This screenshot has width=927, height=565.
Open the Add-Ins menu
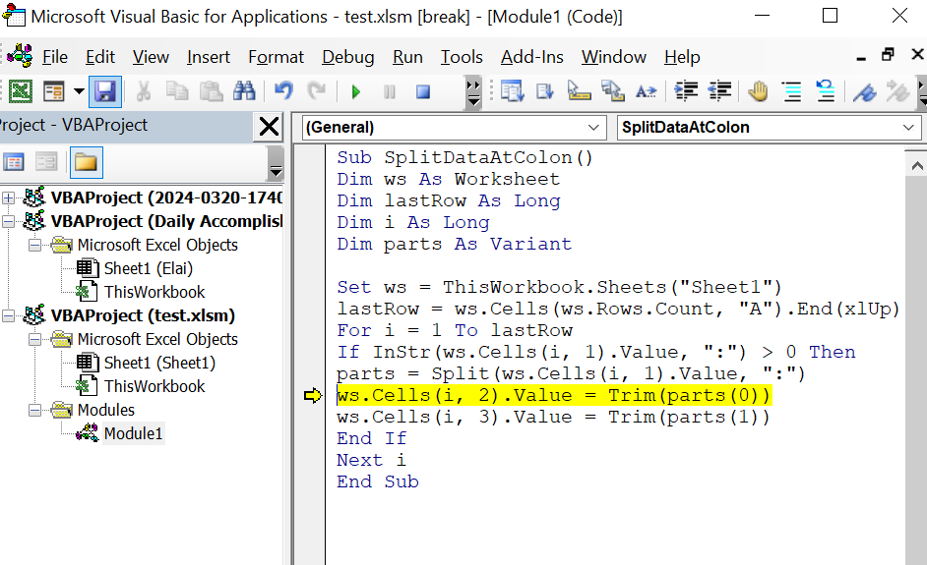(x=532, y=57)
